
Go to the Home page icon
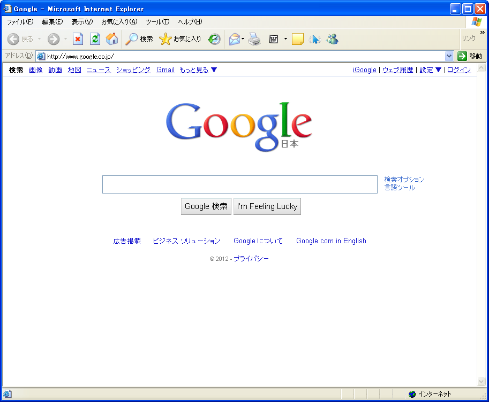112,39
